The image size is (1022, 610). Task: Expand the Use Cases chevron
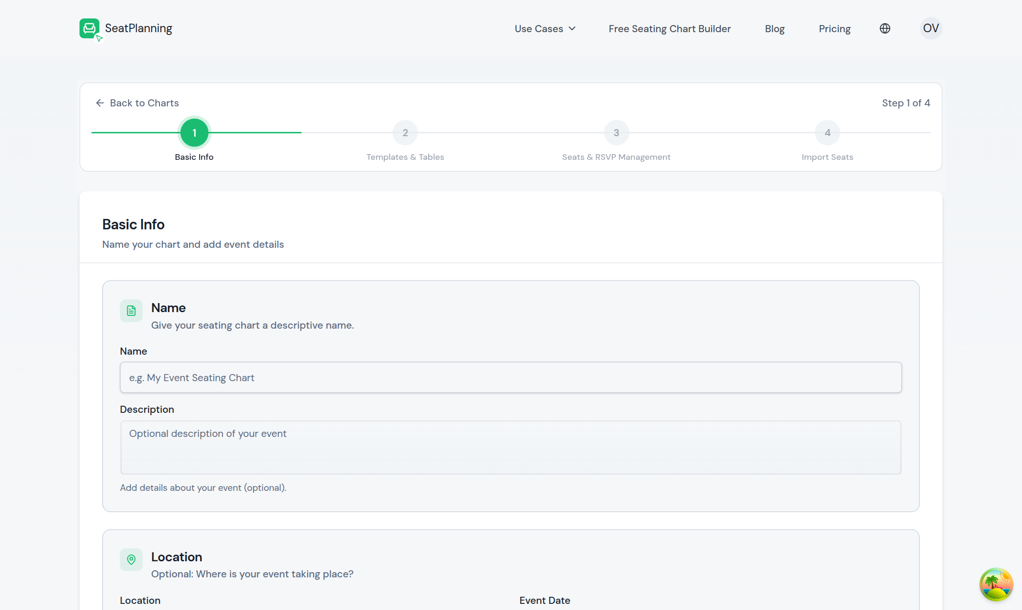pyautogui.click(x=572, y=29)
